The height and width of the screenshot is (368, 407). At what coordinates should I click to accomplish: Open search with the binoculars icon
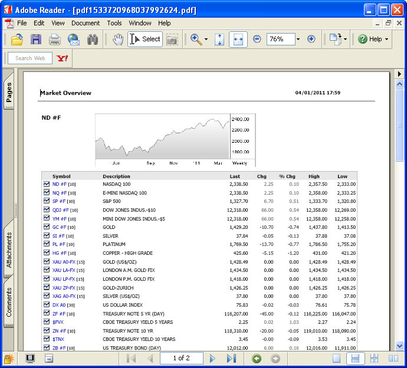93,40
